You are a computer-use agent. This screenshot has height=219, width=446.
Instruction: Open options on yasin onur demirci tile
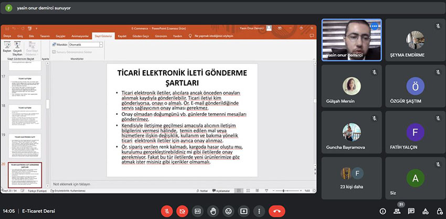(x=374, y=25)
